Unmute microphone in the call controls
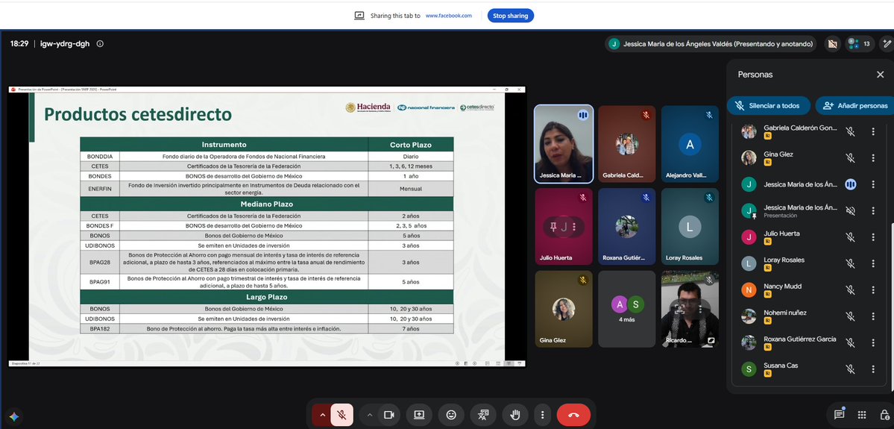Screen dimensions: 894x429 coord(342,415)
